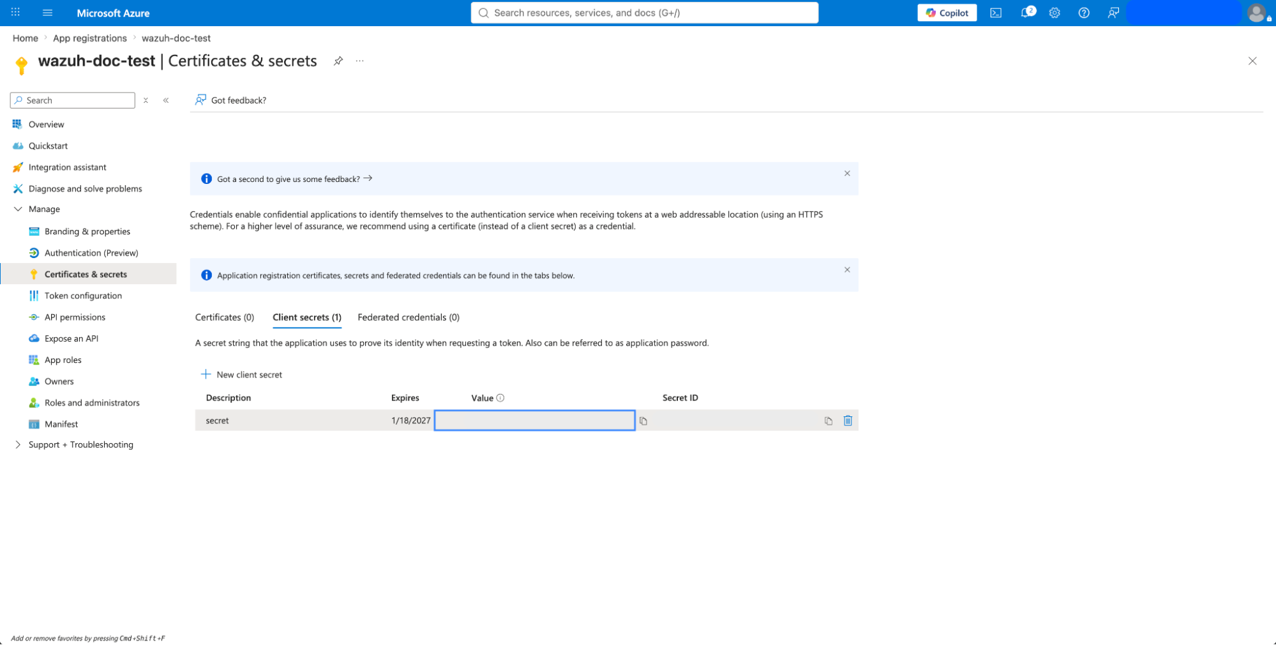Add a New client secret

[x=241, y=375]
